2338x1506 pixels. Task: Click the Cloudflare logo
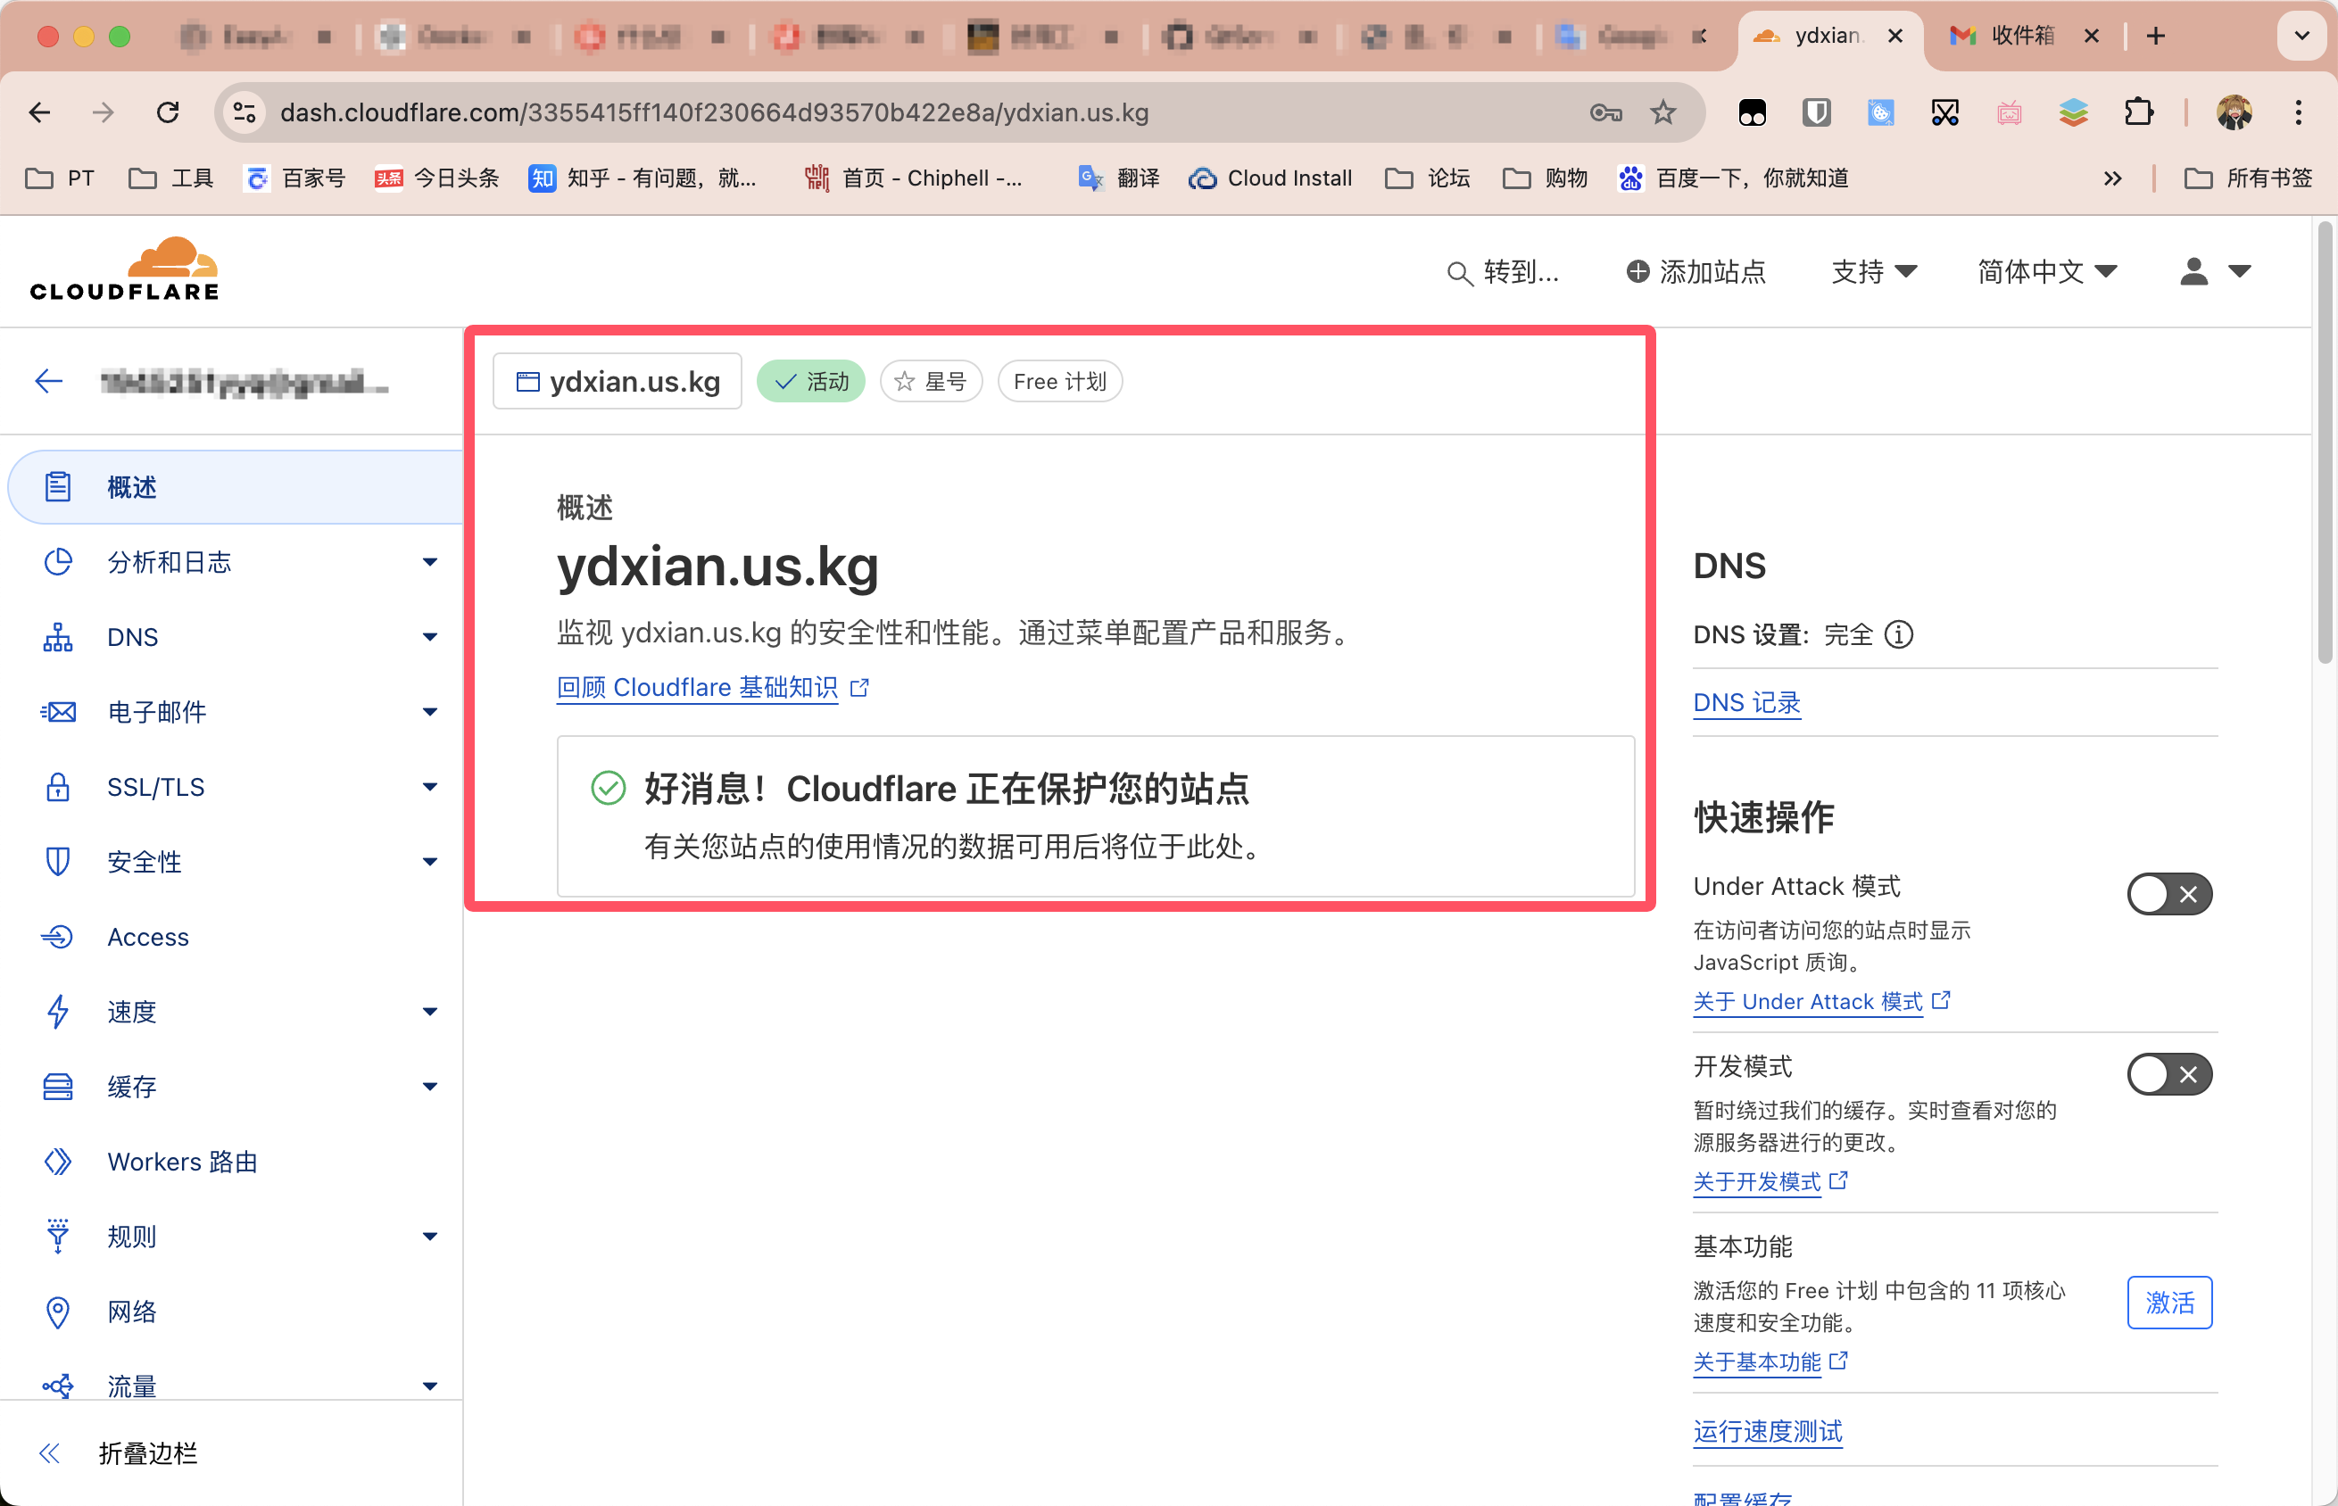click(x=124, y=269)
